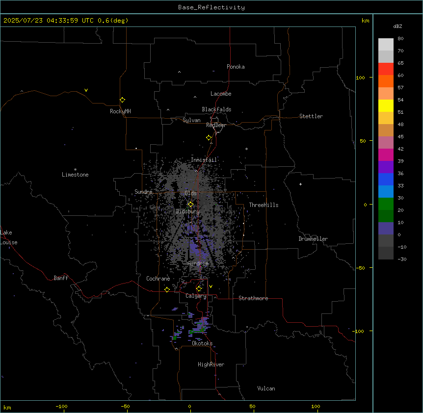Click the Okotoks town label

202,343
